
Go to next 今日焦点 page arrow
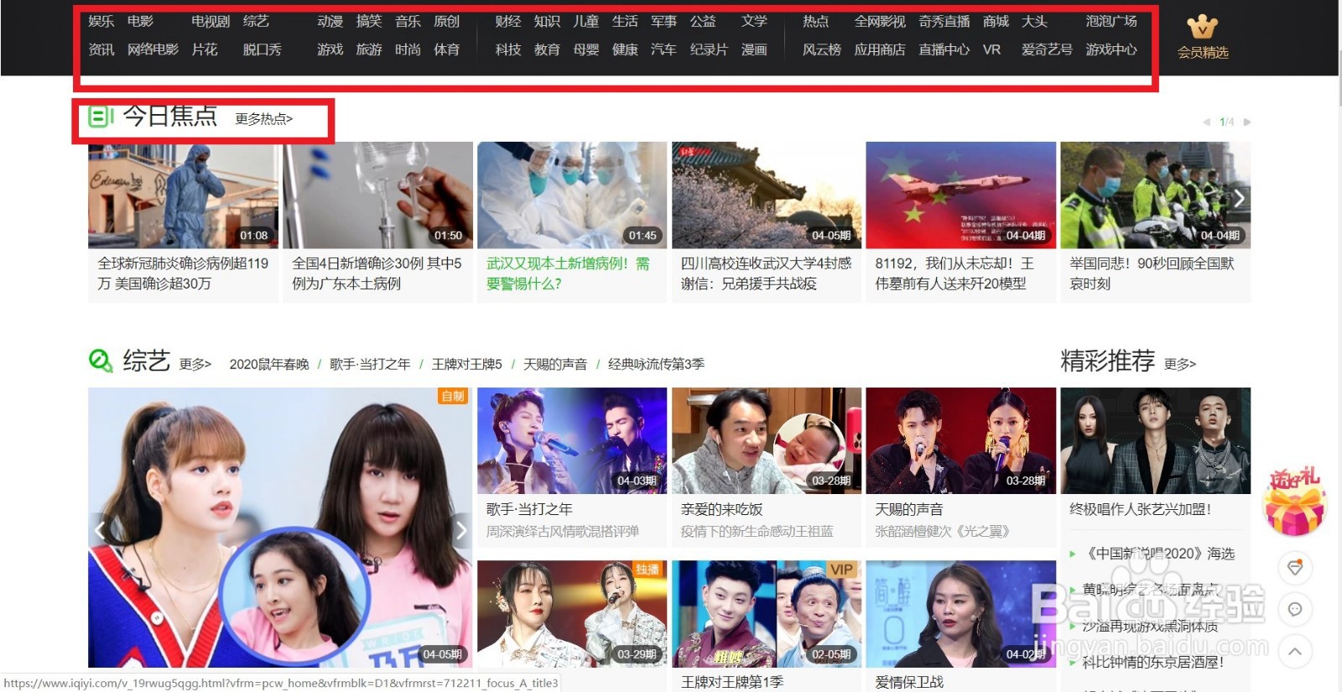[1247, 122]
